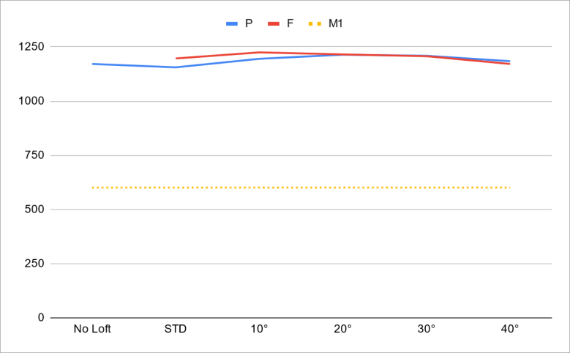
Task: Select the "F" legend text label
Action: click(290, 24)
